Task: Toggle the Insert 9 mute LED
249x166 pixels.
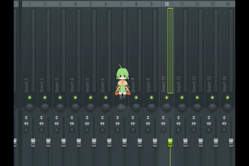Action: 151,98
